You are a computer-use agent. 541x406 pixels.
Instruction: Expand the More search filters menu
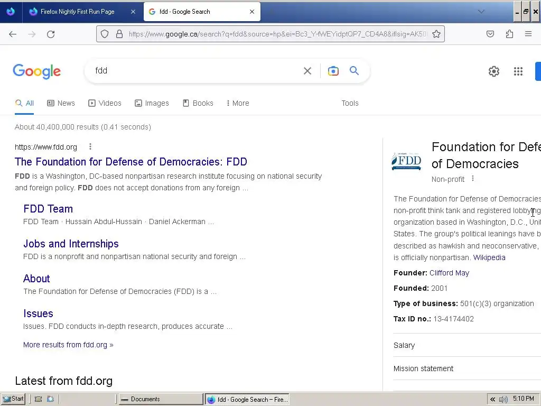tap(238, 103)
